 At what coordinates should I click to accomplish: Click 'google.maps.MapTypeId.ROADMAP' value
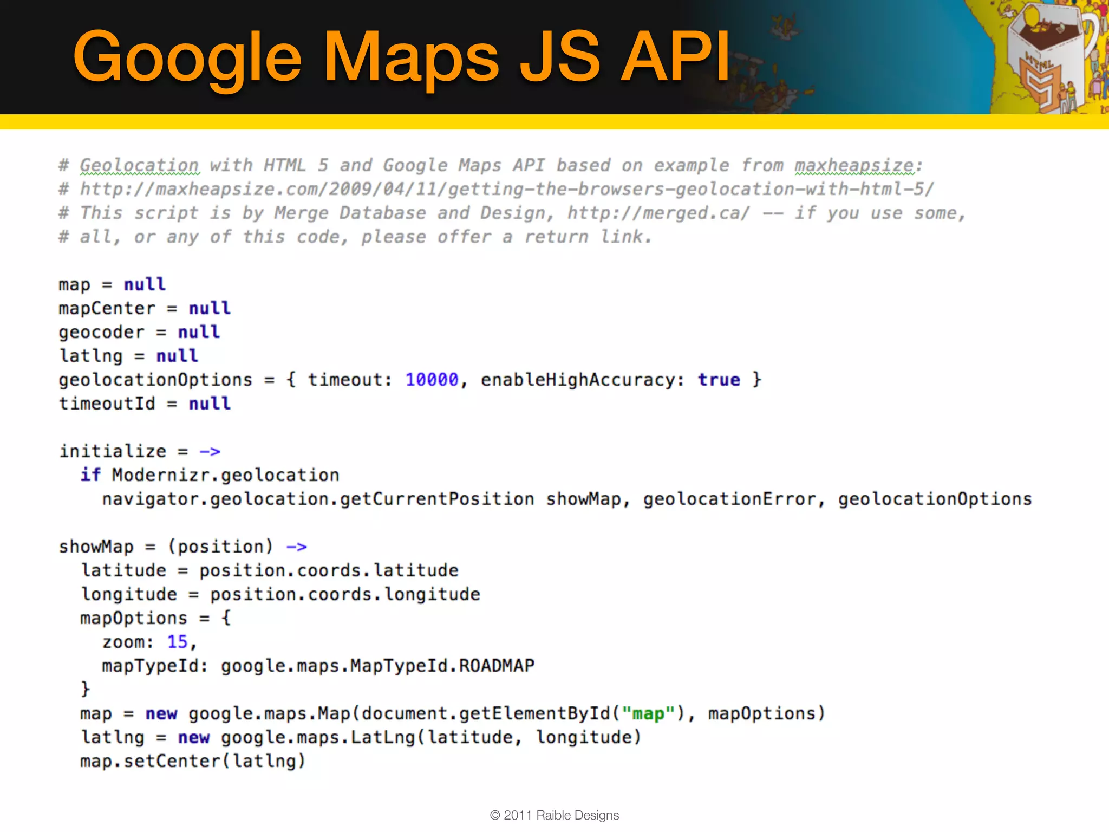point(377,666)
